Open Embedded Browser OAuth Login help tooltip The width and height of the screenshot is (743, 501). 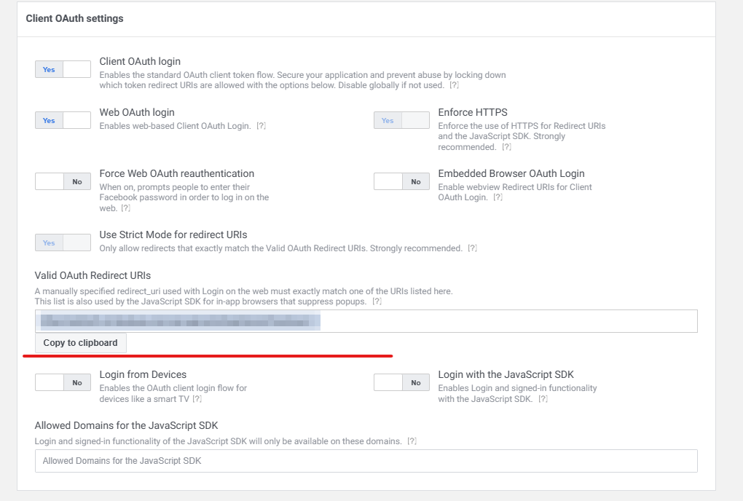click(x=498, y=197)
